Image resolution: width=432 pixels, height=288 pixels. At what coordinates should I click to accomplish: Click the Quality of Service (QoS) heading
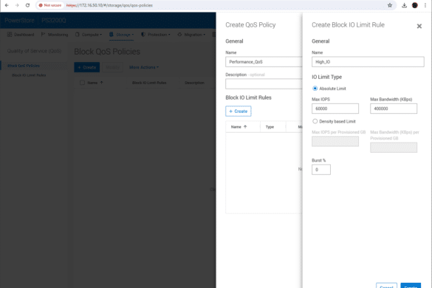[34, 51]
